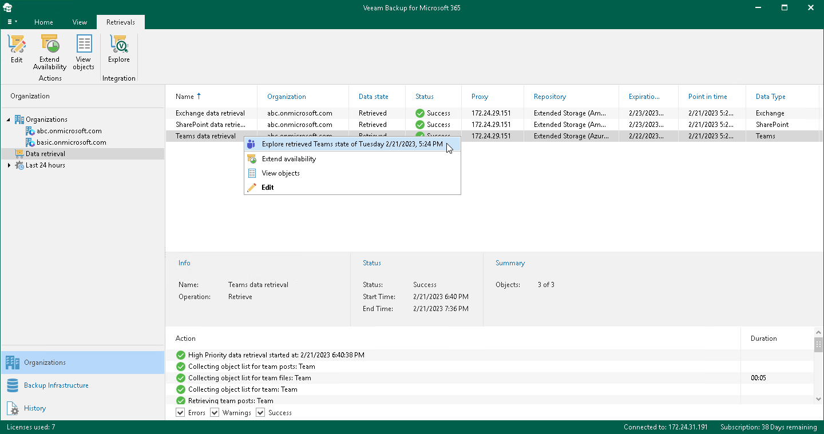The image size is (824, 434).
Task: Open History view in sidebar
Action: [x=35, y=408]
